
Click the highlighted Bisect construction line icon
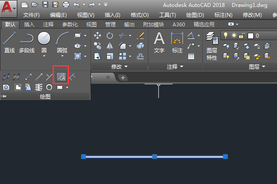(61, 77)
